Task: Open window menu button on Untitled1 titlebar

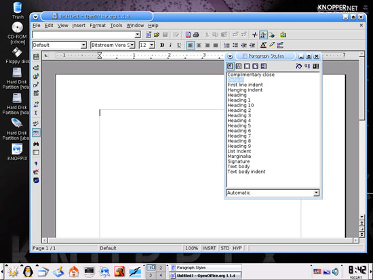Action: click(35, 17)
